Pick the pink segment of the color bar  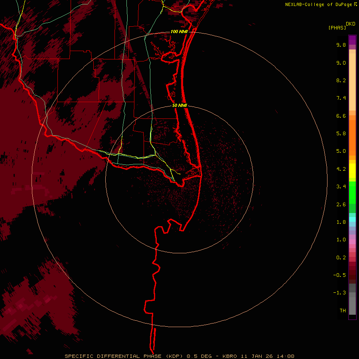click(352, 242)
